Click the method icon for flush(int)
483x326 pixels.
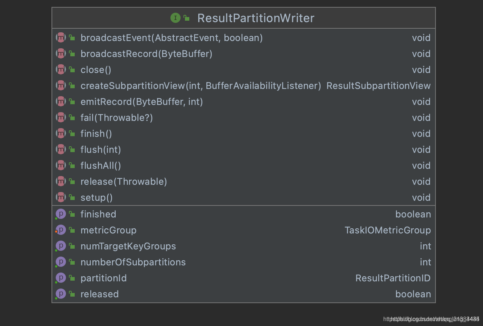(x=61, y=149)
